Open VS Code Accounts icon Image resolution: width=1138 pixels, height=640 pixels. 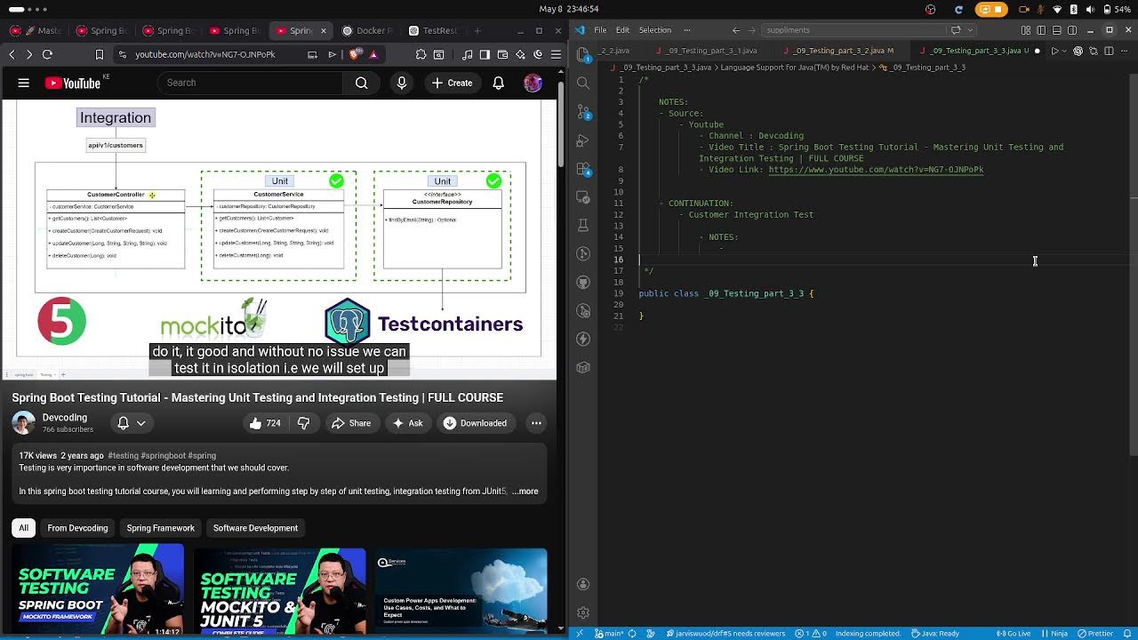(x=583, y=584)
